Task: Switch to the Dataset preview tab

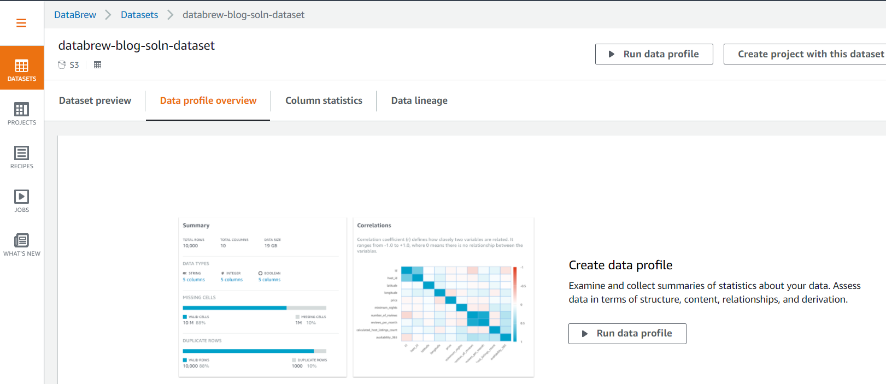Action: [95, 101]
